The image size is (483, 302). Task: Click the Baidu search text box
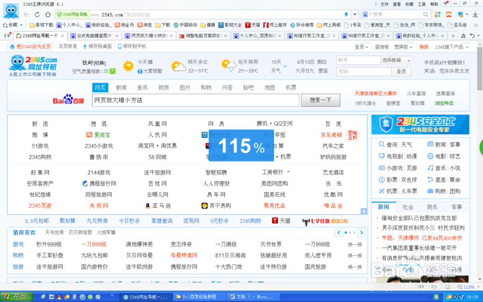tap(195, 100)
